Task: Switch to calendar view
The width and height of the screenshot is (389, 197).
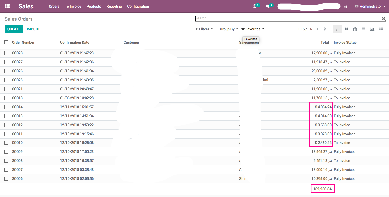Action: point(355,29)
